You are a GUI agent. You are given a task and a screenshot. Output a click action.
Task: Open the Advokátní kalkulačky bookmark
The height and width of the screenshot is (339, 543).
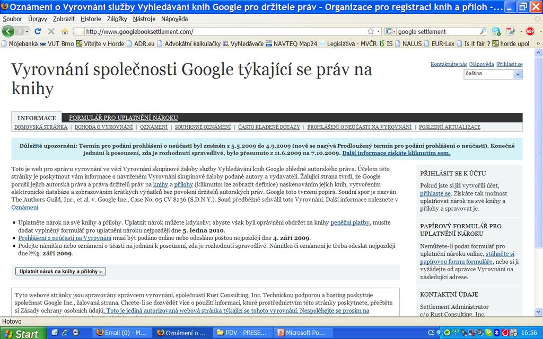[189, 43]
